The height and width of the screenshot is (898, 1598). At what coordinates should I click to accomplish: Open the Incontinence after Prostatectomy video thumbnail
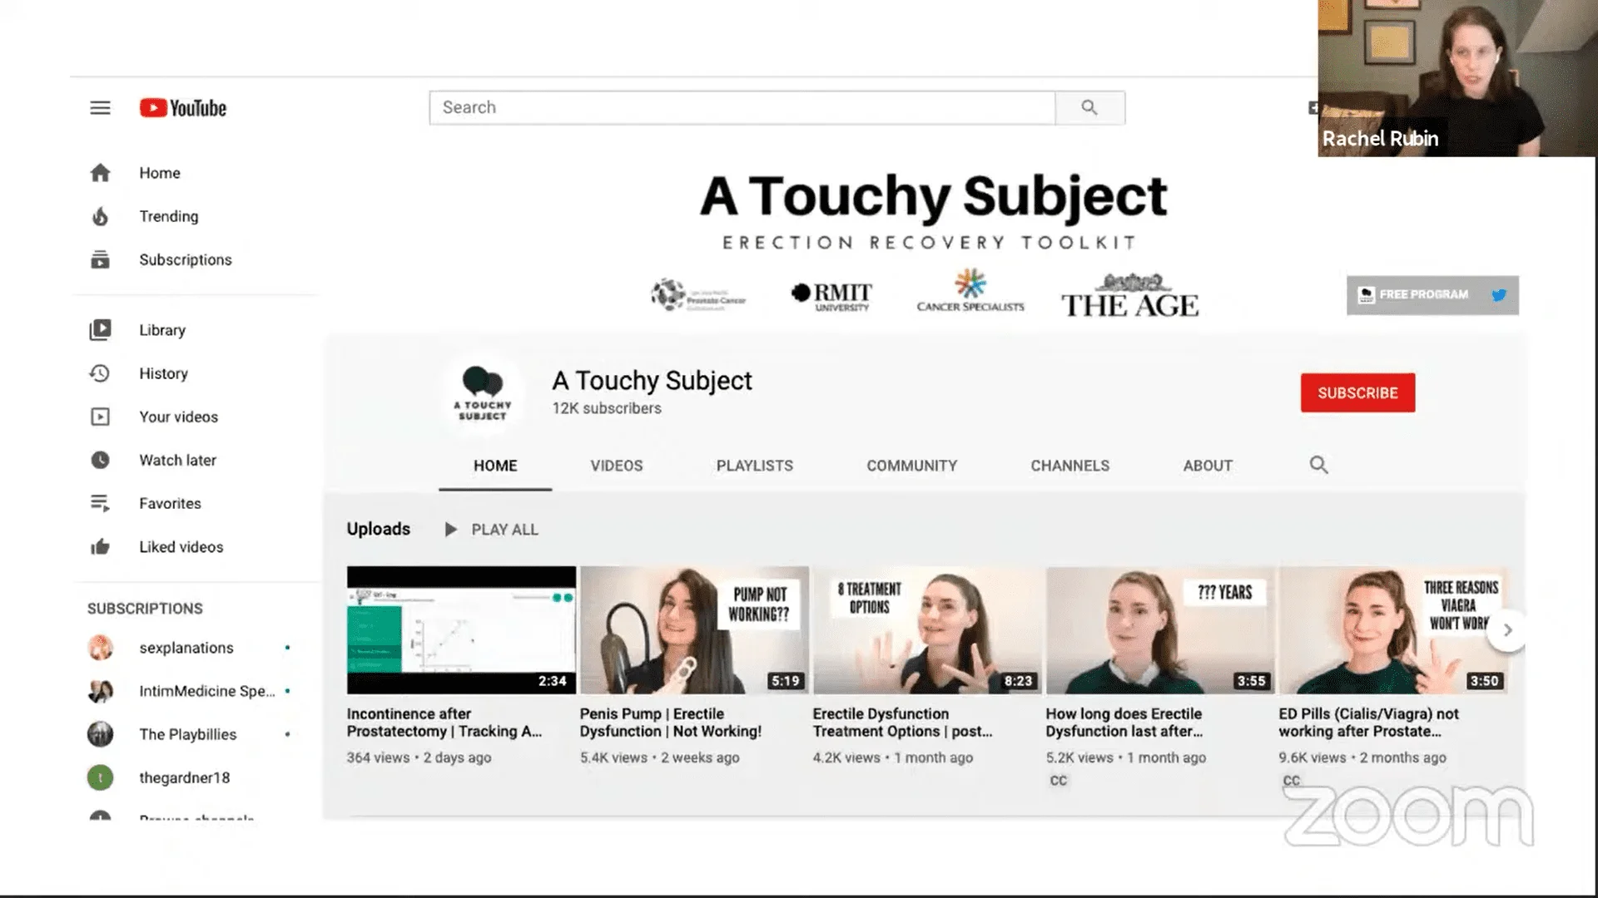tap(461, 630)
